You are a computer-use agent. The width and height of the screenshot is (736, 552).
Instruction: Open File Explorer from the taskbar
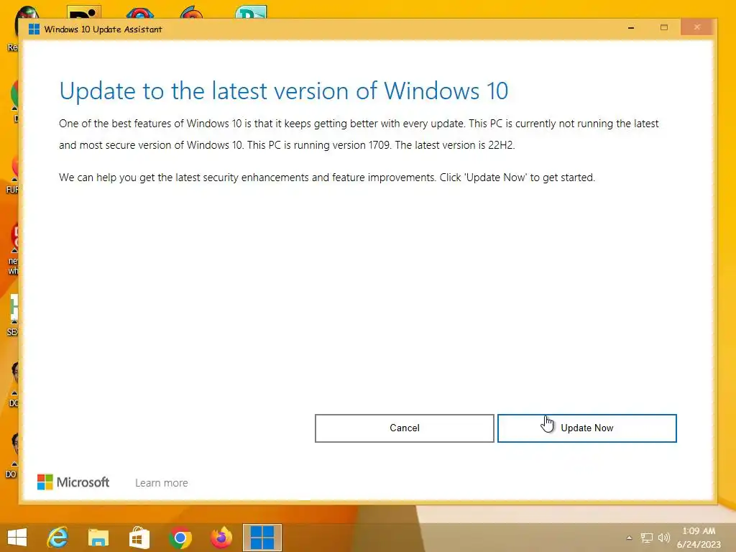point(98,538)
